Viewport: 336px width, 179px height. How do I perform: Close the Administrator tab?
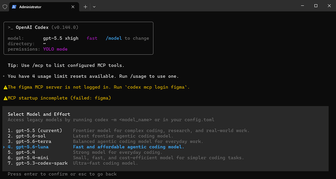tap(73, 7)
